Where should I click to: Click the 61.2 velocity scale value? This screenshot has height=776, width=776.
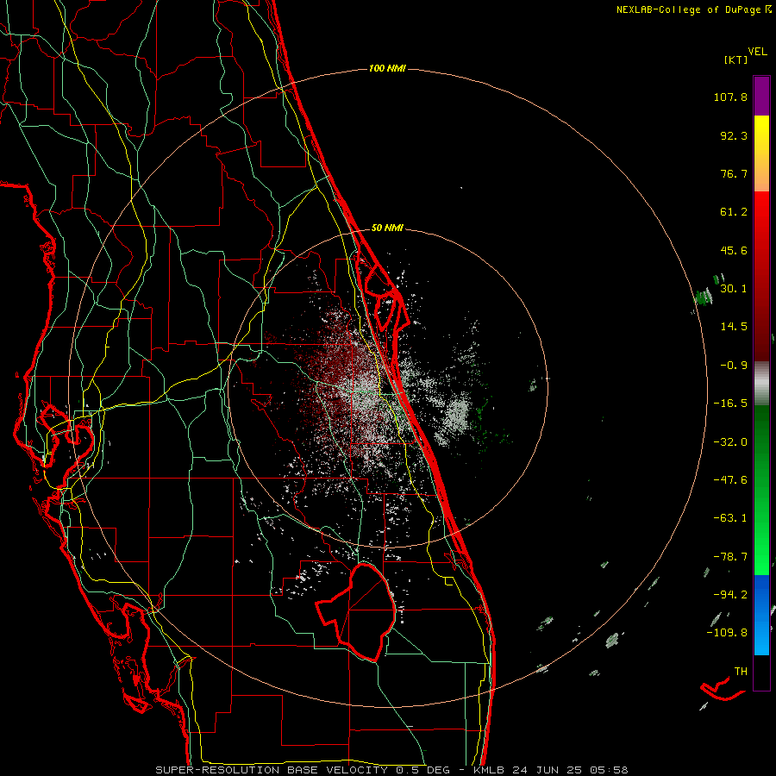pyautogui.click(x=734, y=212)
